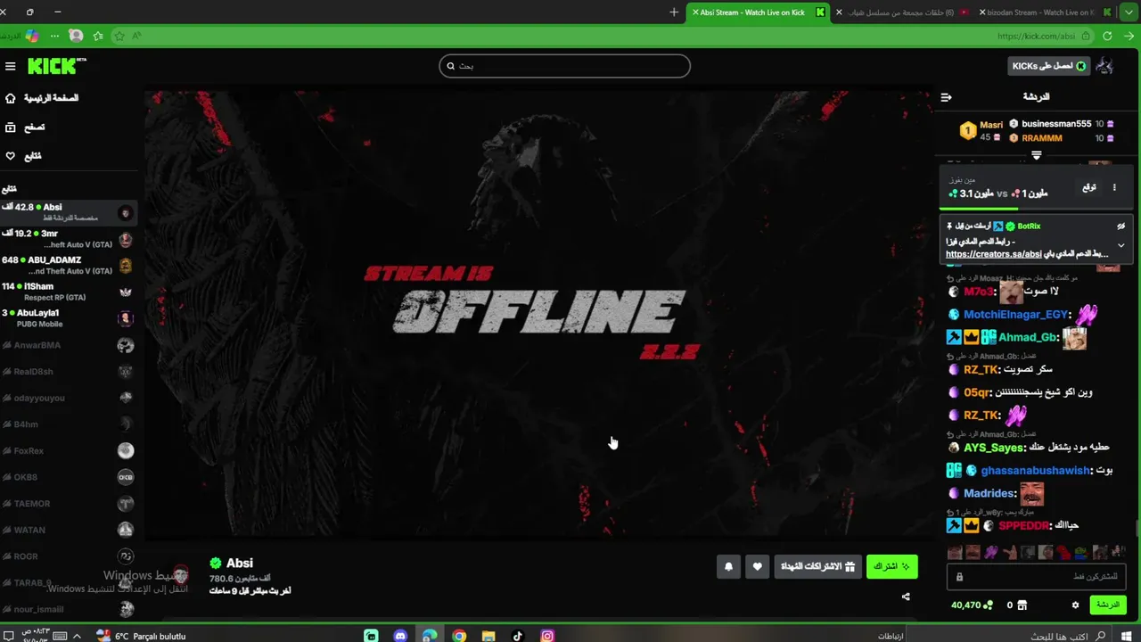Open AbuLayla1 channel in sidebar
This screenshot has height=642, width=1141.
click(69, 318)
